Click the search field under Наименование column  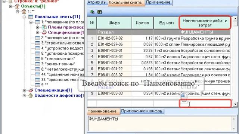[205, 103]
